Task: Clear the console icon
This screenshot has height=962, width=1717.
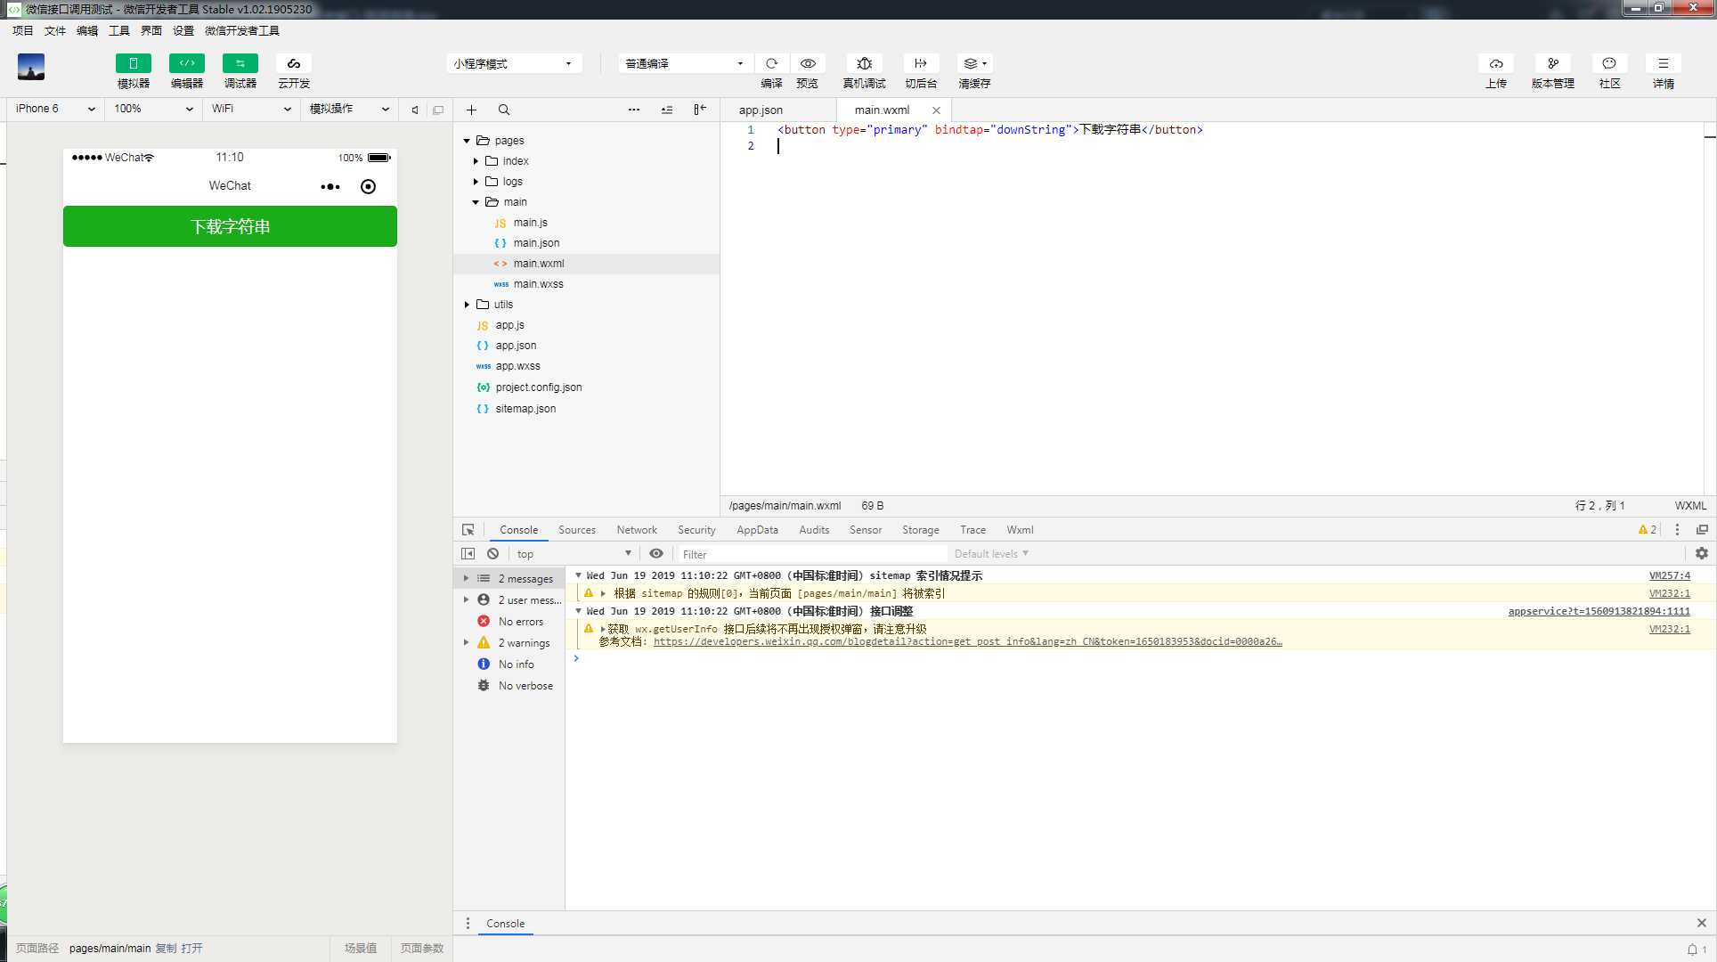Action: (492, 554)
